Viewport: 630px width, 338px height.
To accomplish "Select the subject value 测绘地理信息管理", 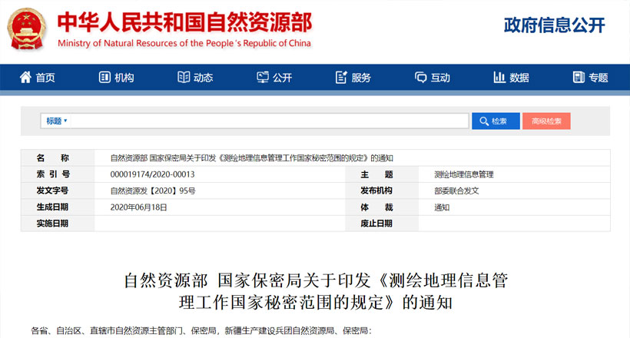I will [463, 174].
